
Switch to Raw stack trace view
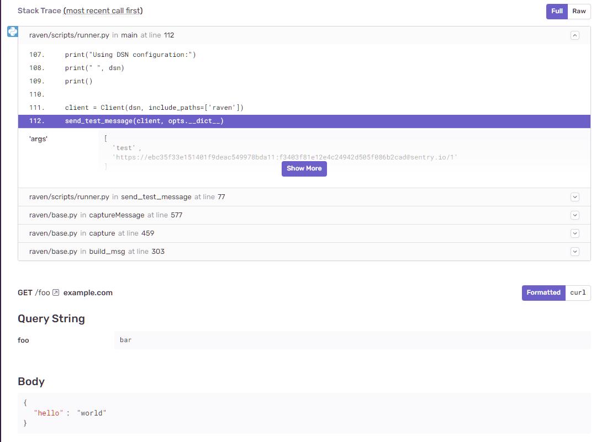click(579, 11)
